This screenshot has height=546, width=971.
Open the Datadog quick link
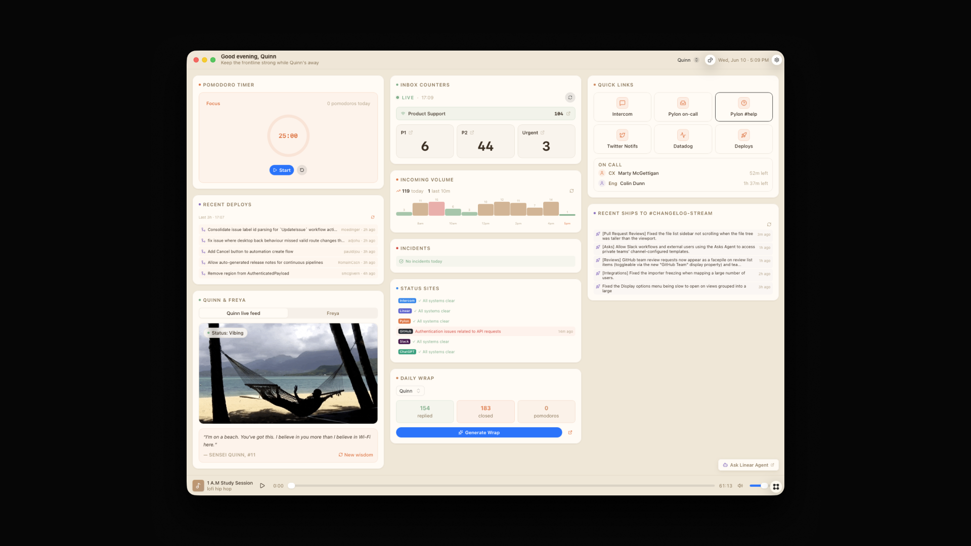coord(683,139)
